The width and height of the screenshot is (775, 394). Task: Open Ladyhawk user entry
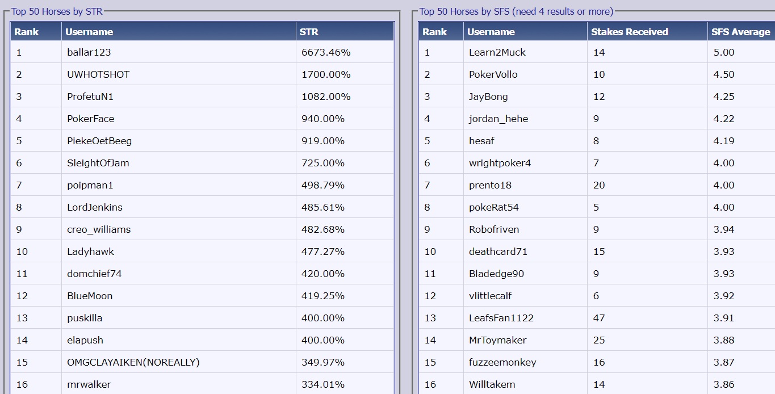pos(90,252)
